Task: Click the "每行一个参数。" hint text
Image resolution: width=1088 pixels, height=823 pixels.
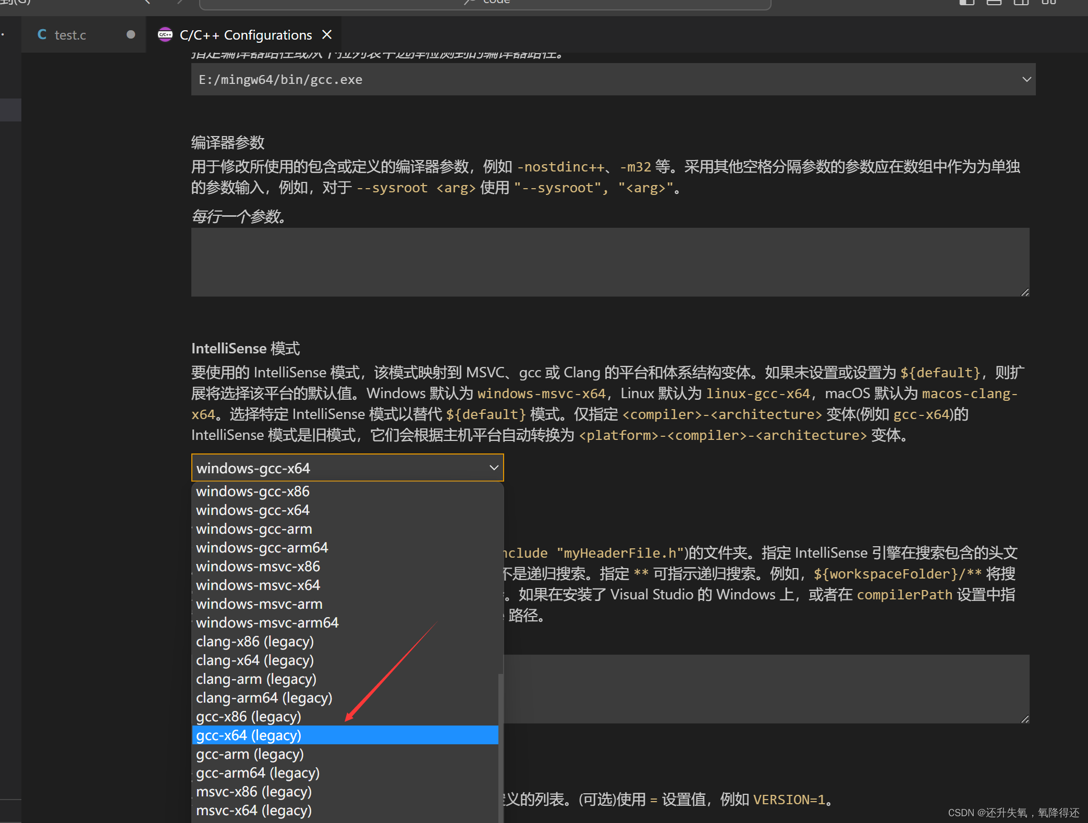Action: (239, 216)
